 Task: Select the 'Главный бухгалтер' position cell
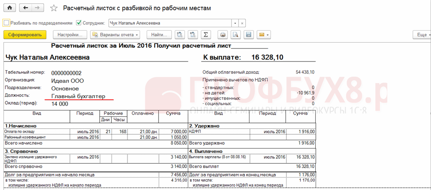pos(78,96)
